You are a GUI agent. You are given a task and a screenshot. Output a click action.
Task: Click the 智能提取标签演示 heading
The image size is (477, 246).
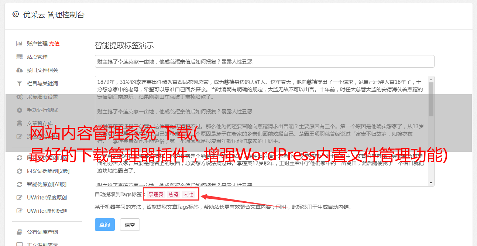click(x=124, y=46)
